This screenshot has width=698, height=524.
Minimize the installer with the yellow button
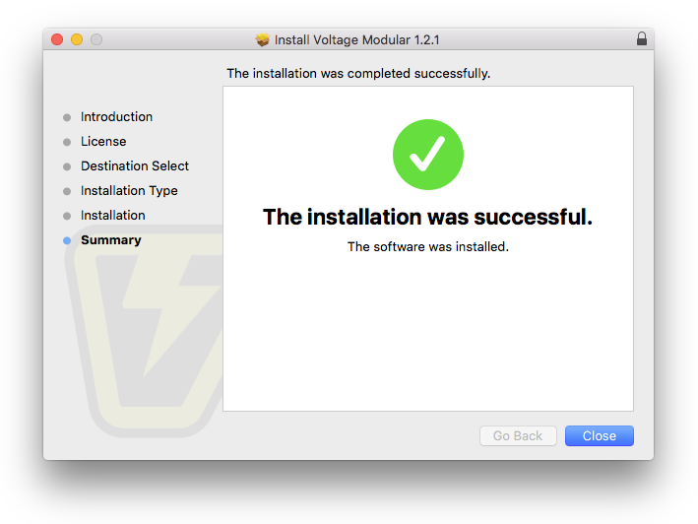pos(77,39)
